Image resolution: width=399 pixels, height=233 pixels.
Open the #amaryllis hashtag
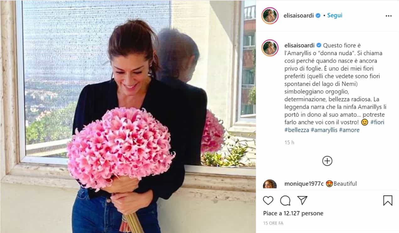(x=324, y=130)
